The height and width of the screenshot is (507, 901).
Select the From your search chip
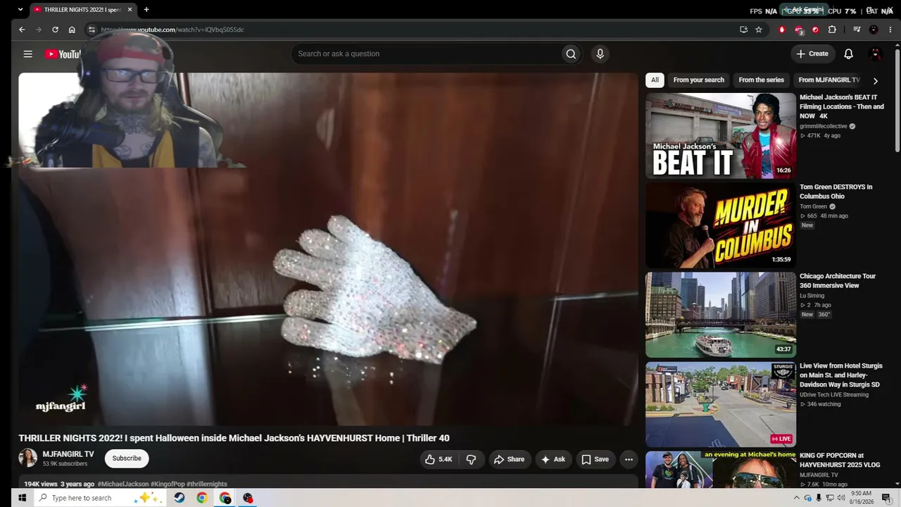pyautogui.click(x=698, y=80)
